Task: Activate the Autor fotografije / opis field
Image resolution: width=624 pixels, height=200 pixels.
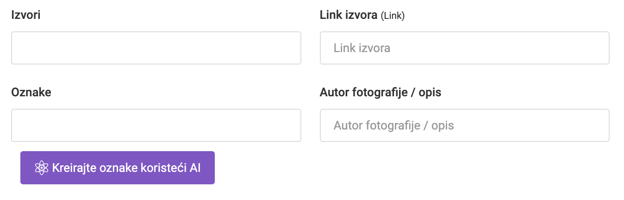Action: [464, 125]
